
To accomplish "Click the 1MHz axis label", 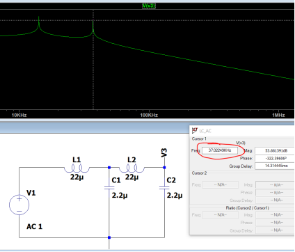I will (278, 115).
